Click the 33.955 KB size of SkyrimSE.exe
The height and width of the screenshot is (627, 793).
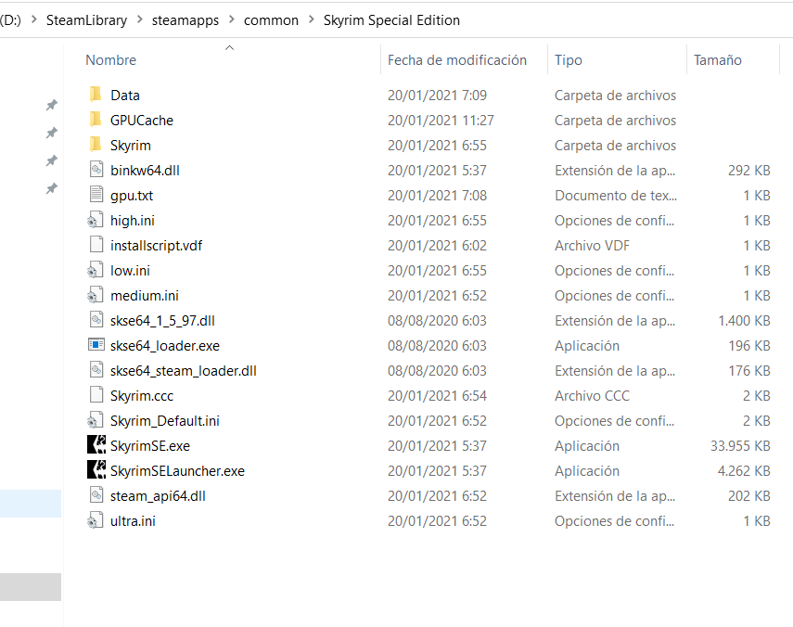pyautogui.click(x=740, y=445)
